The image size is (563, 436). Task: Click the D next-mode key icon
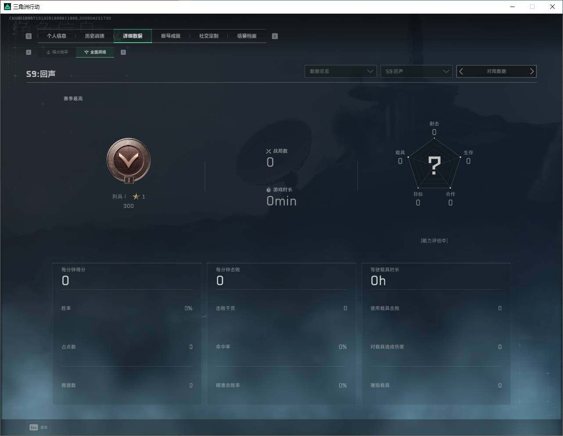[x=123, y=52]
